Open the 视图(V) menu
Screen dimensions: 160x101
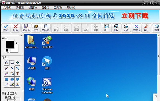[33, 8]
